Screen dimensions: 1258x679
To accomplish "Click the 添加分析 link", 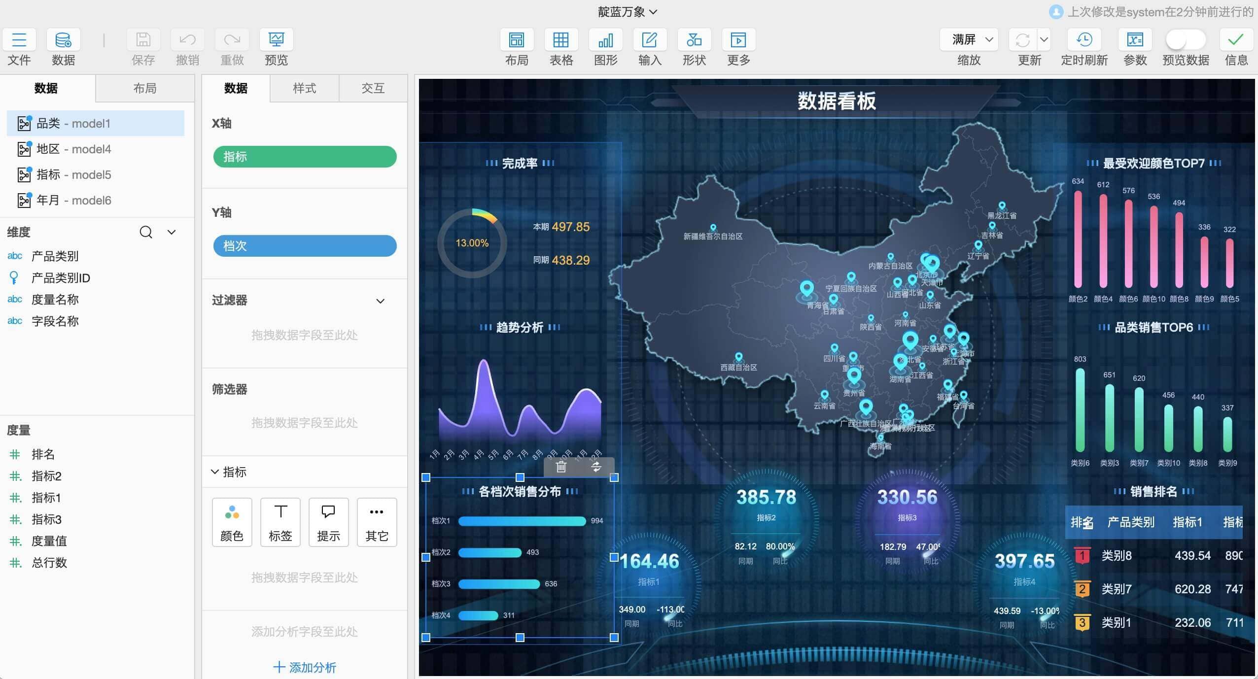I will point(305,667).
